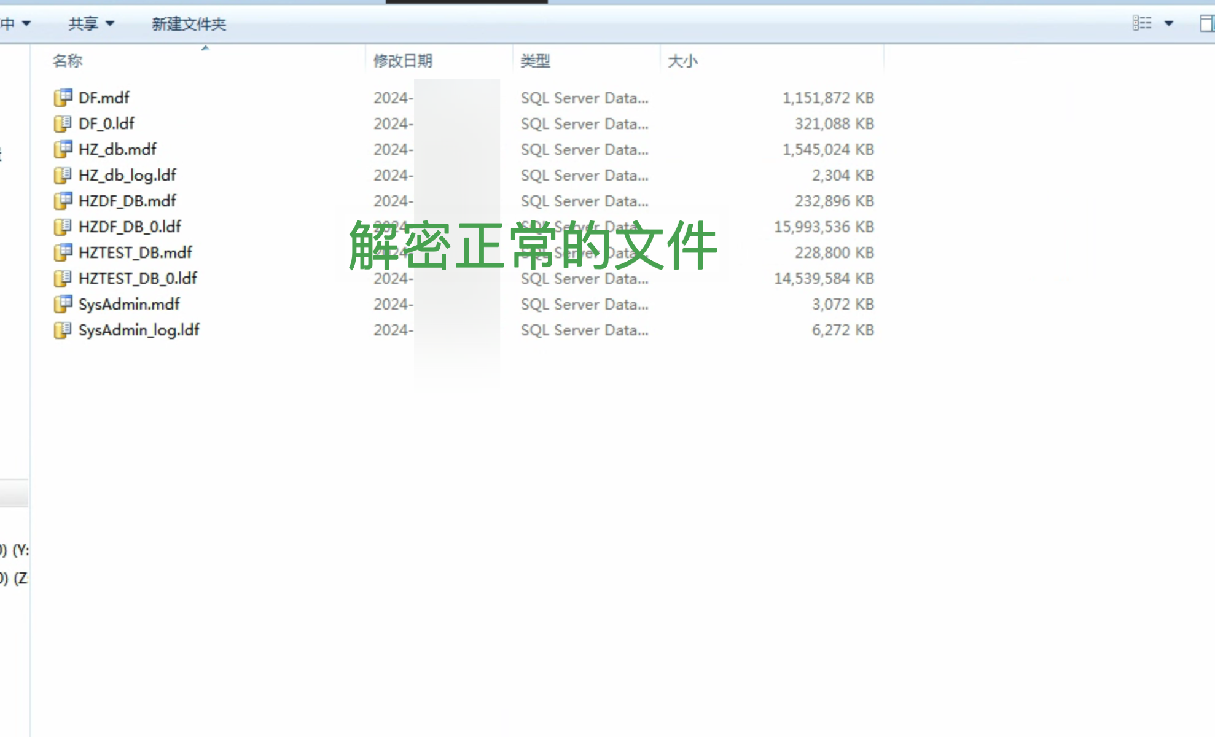1215x737 pixels.
Task: Sort by 修改日期 column header
Action: 403,61
